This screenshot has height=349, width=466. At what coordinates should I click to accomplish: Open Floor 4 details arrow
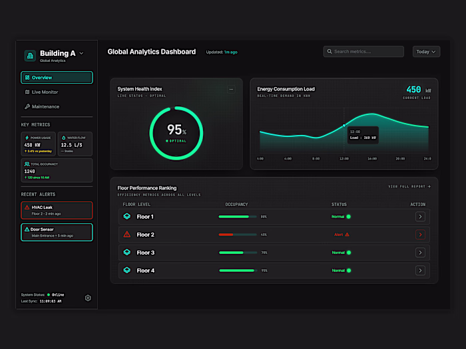point(420,271)
